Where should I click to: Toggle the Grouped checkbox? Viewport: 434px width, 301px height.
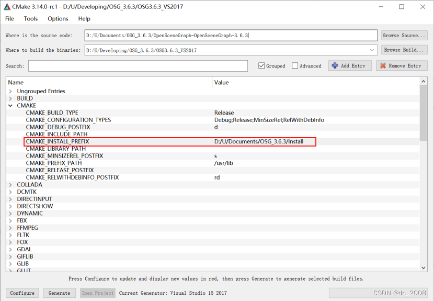click(261, 65)
